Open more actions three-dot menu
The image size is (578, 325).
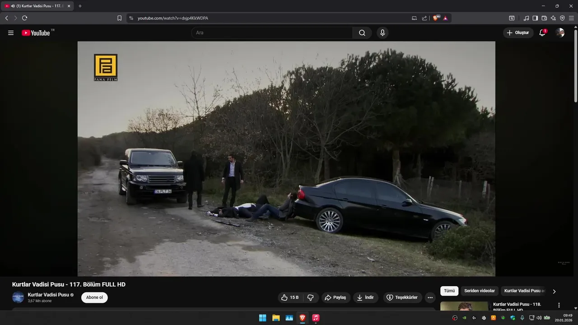pyautogui.click(x=430, y=297)
